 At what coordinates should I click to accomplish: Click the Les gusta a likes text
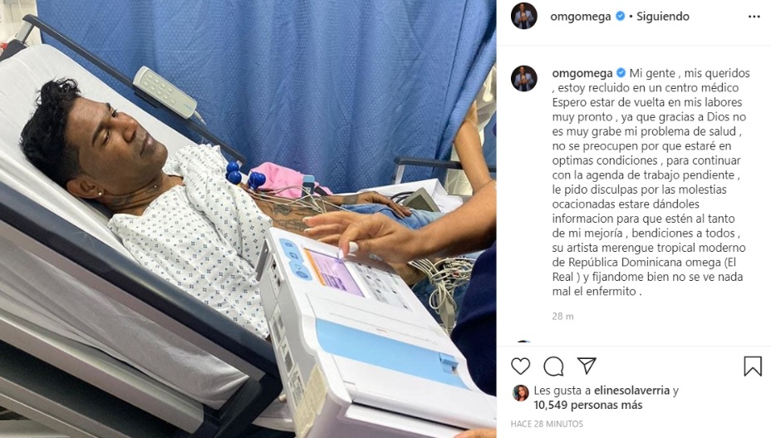tap(562, 391)
